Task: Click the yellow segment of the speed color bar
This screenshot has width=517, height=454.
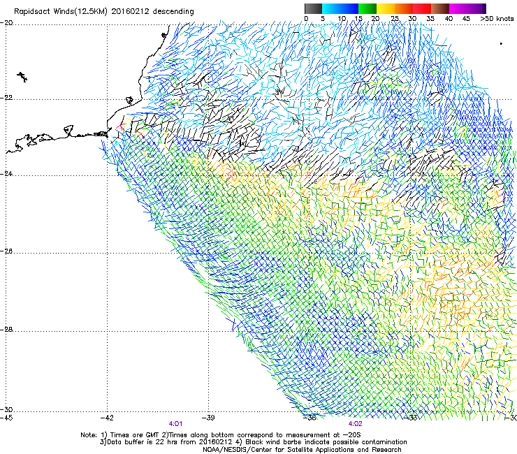Action: click(386, 8)
